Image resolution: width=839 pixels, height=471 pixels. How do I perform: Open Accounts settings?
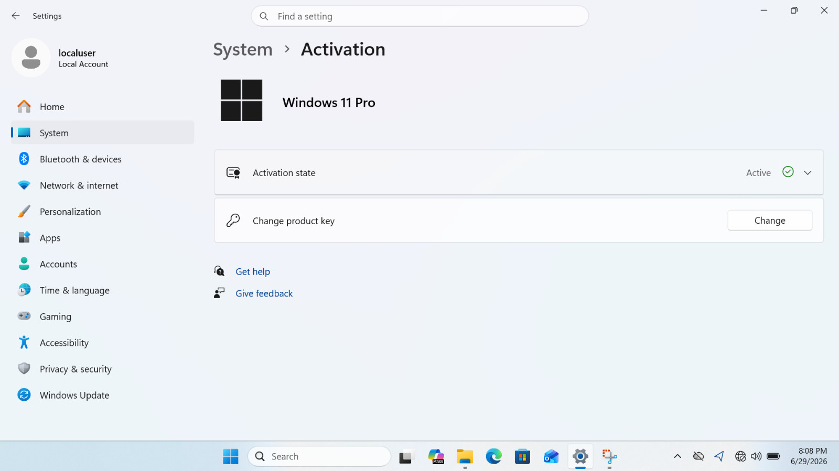pos(103,264)
